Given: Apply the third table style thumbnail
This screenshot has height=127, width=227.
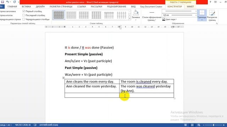Looking at the screenshot, I should tap(84, 15).
